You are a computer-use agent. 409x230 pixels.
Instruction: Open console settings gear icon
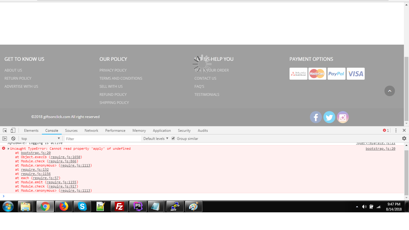(x=404, y=138)
